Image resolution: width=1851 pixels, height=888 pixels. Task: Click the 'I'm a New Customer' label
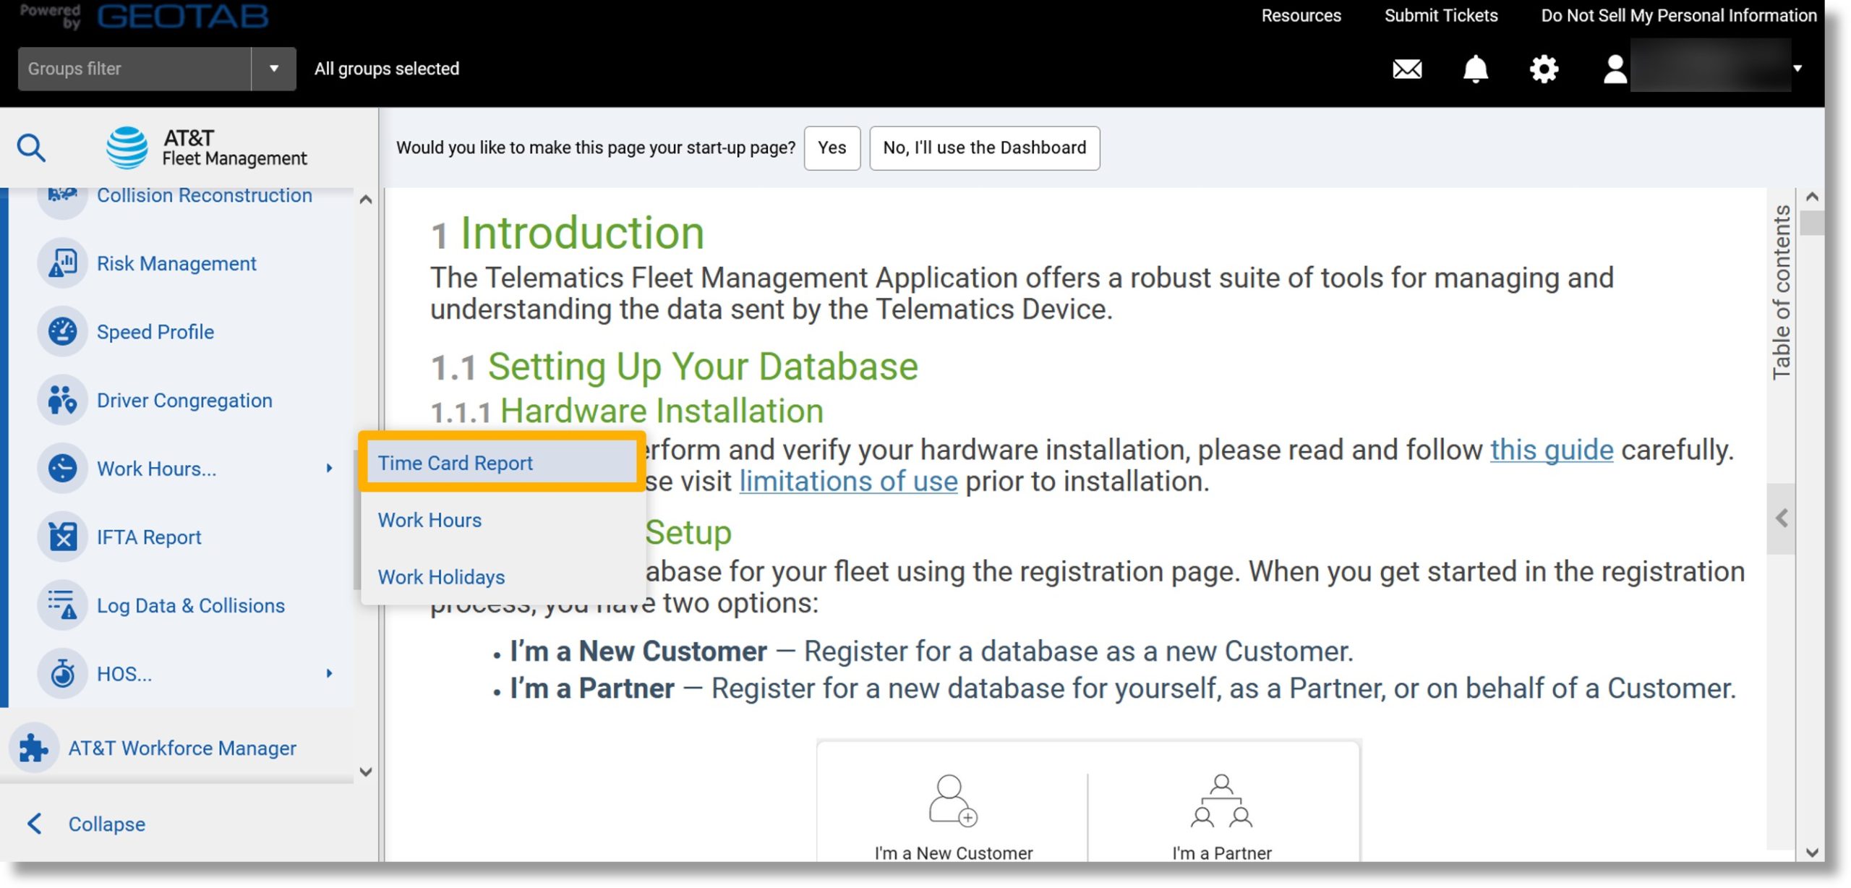point(953,853)
